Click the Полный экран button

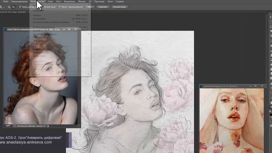coord(119,7)
